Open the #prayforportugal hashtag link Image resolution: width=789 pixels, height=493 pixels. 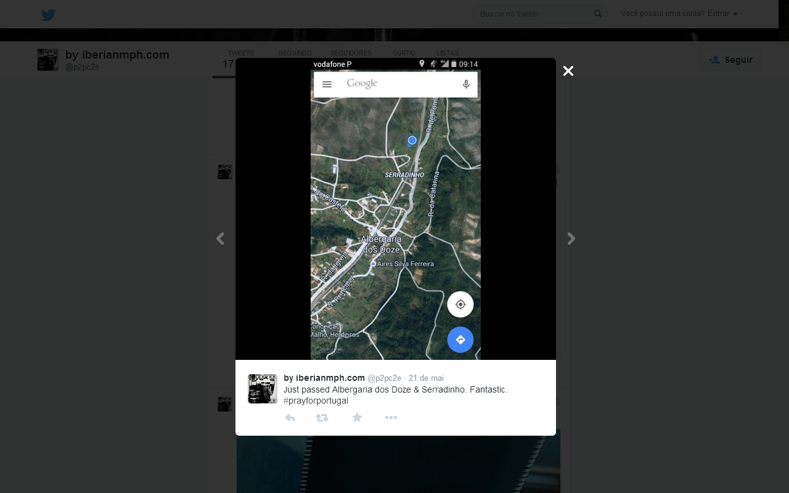[316, 401]
